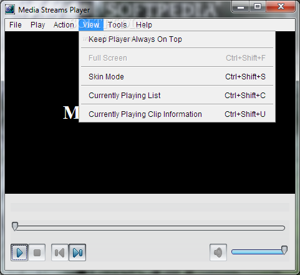Maximize the Media Streams Player window
The image size is (300, 275).
(258, 7)
